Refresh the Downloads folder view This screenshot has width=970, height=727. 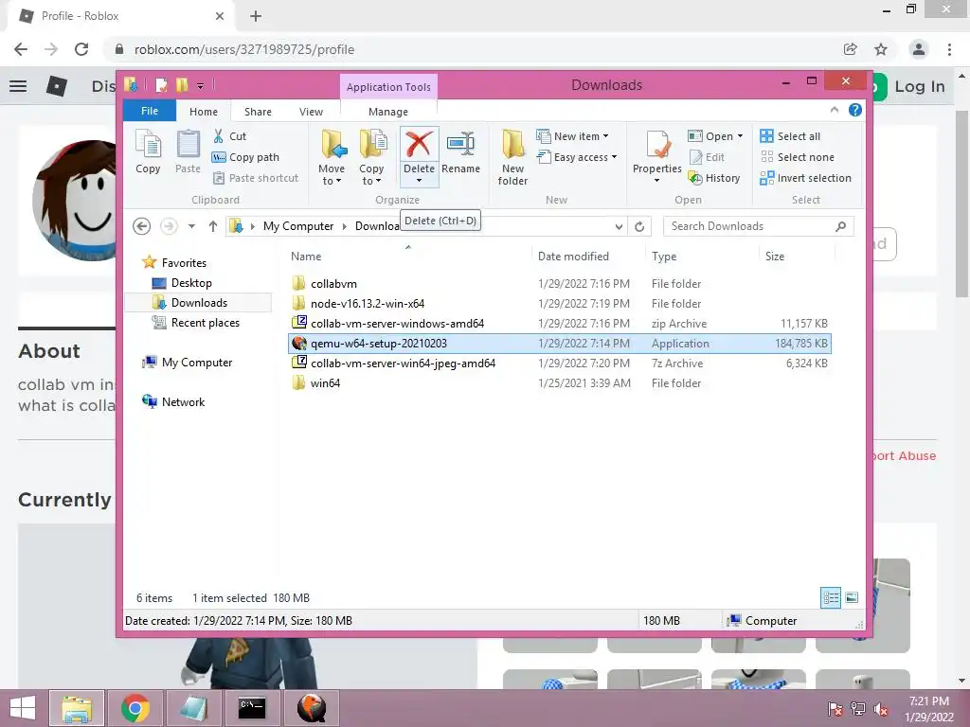[x=639, y=226]
